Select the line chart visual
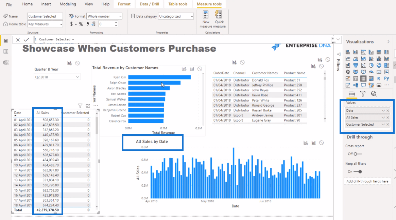Image resolution: width=396 pixels, height=220 pixels. point(348,59)
